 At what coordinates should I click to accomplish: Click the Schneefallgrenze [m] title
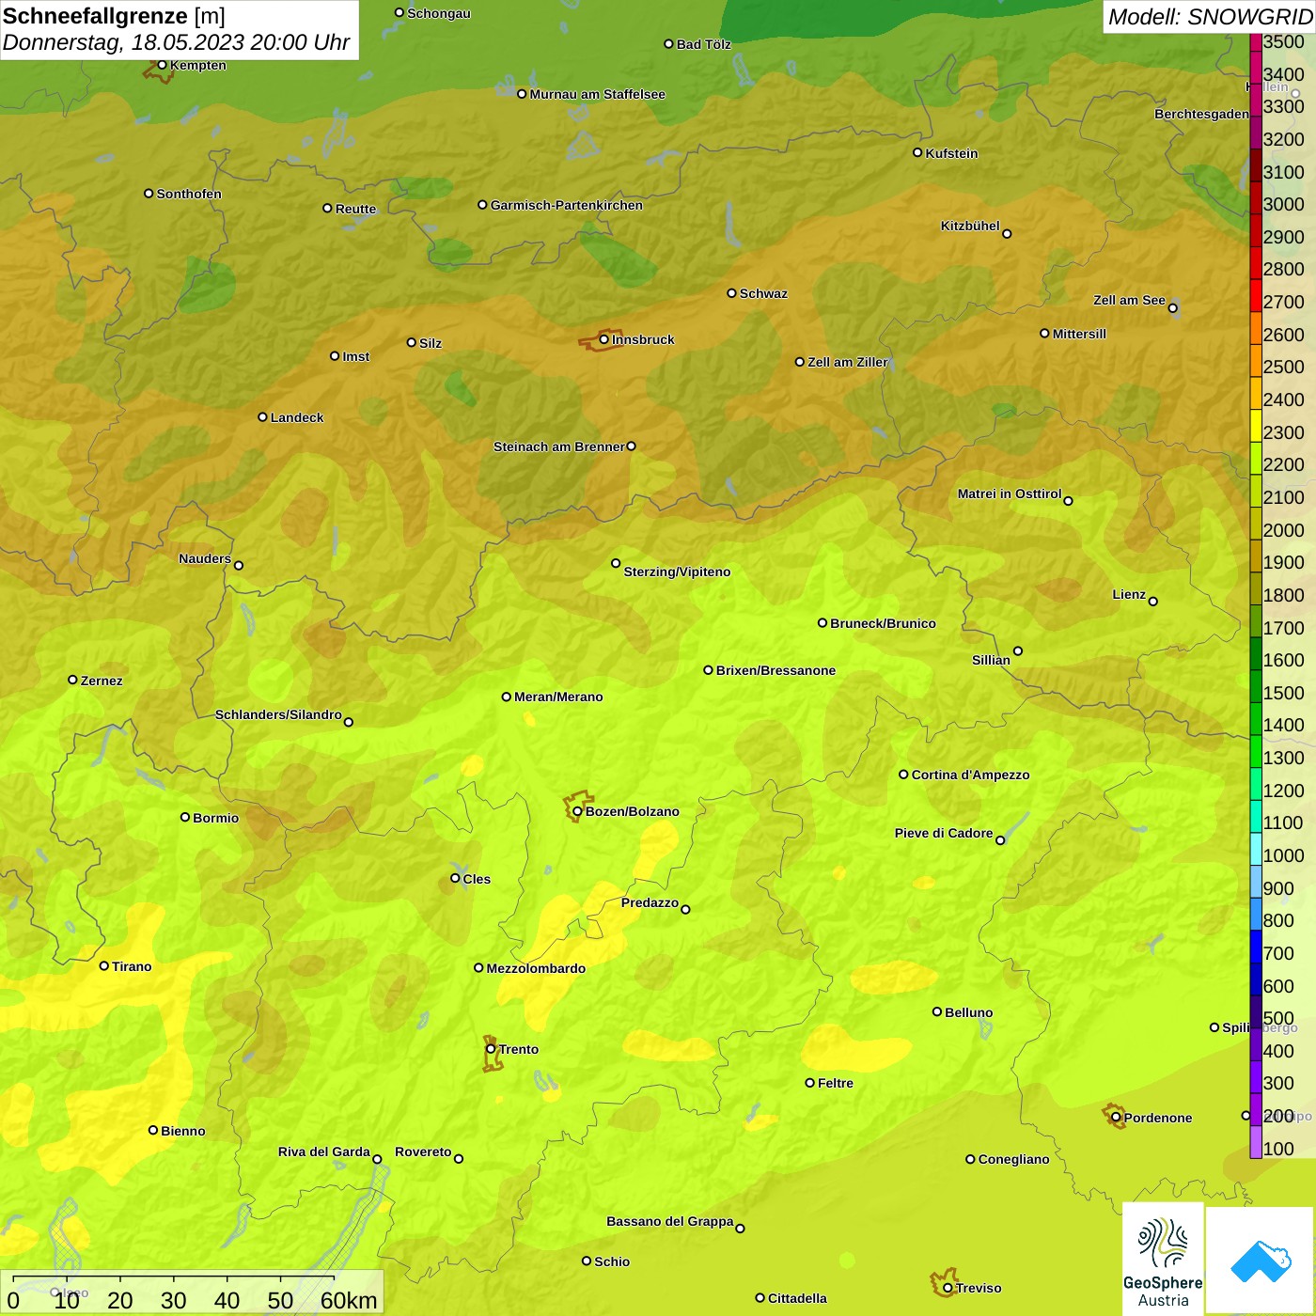114,16
